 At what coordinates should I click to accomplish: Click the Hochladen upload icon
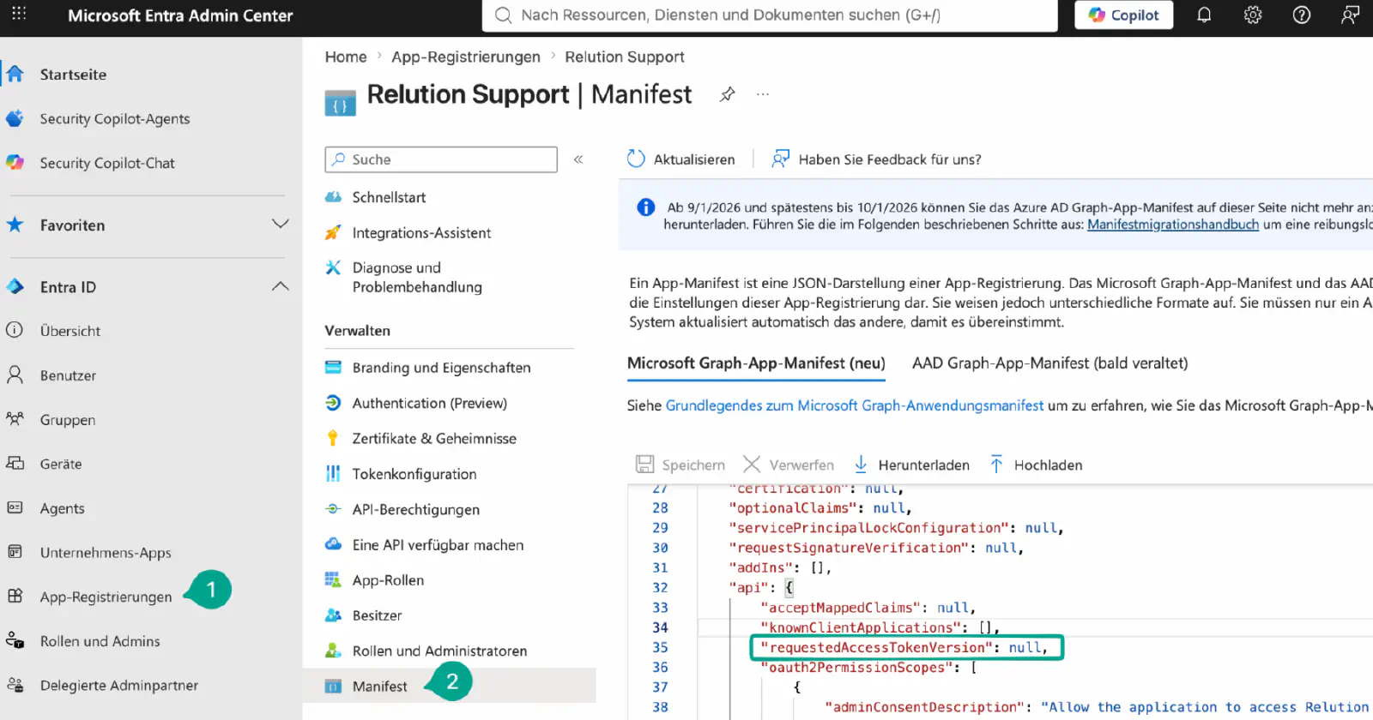[996, 465]
